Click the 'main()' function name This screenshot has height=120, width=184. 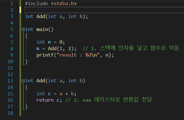45,29
